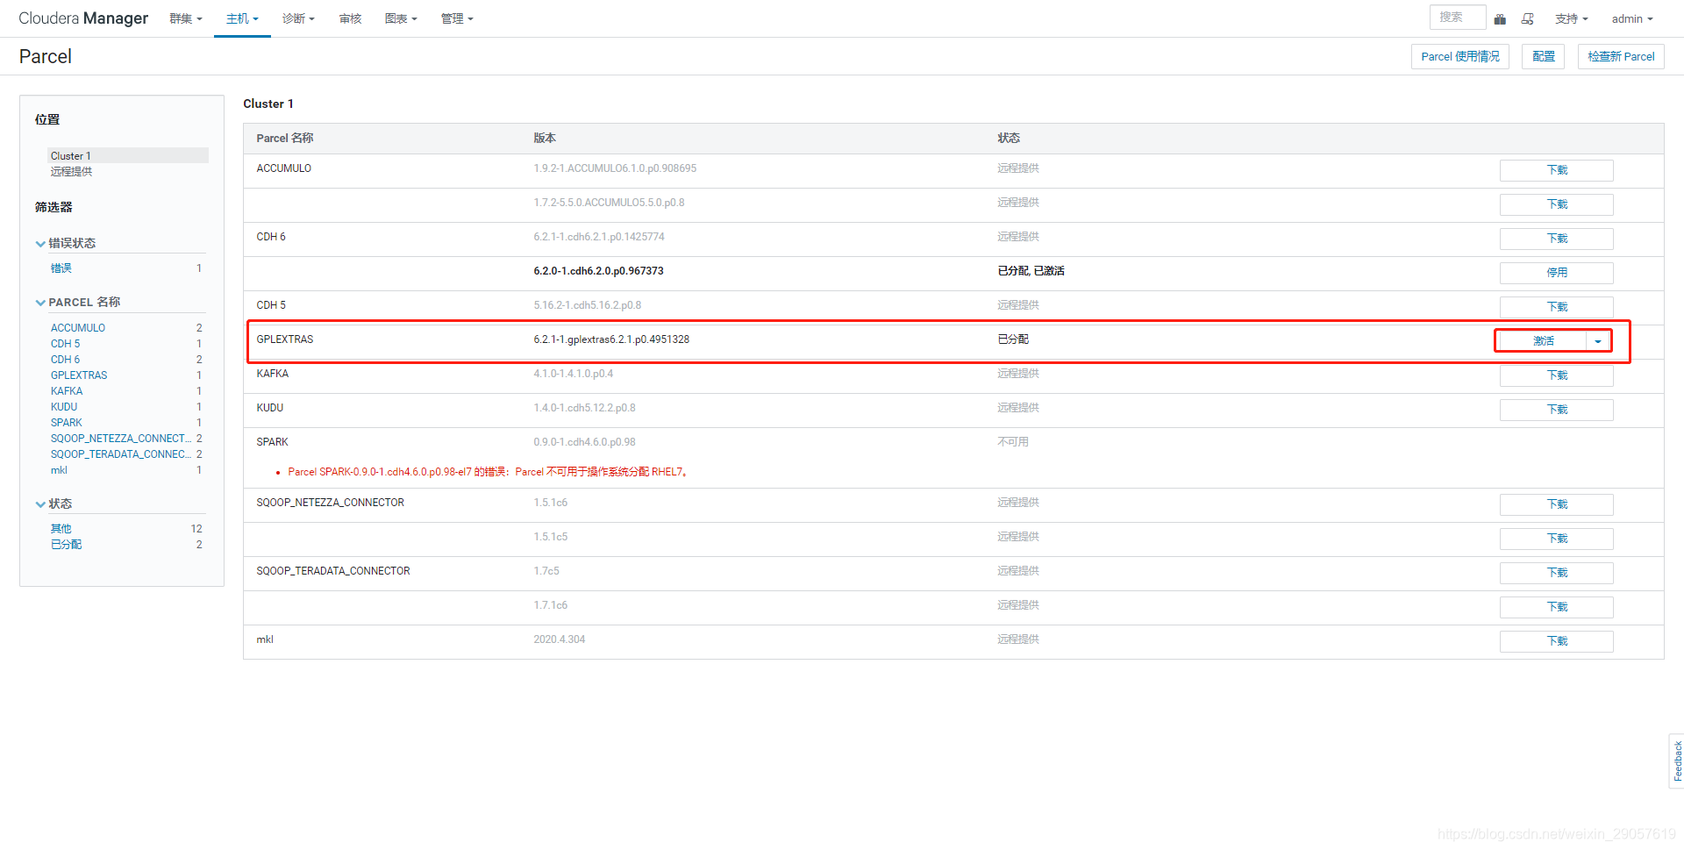1684x850 pixels.
Task: Filter parcels by SPARK
Action: coord(67,423)
